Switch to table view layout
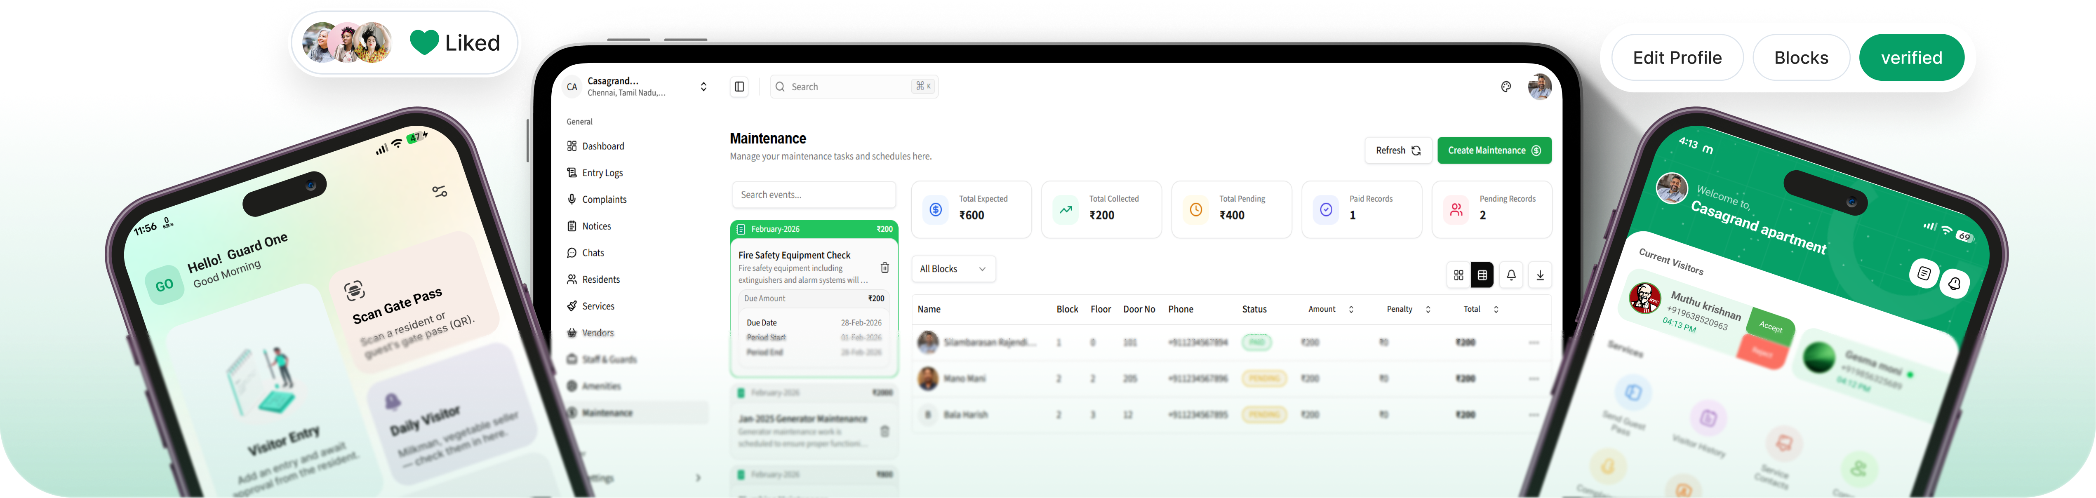 point(1482,276)
